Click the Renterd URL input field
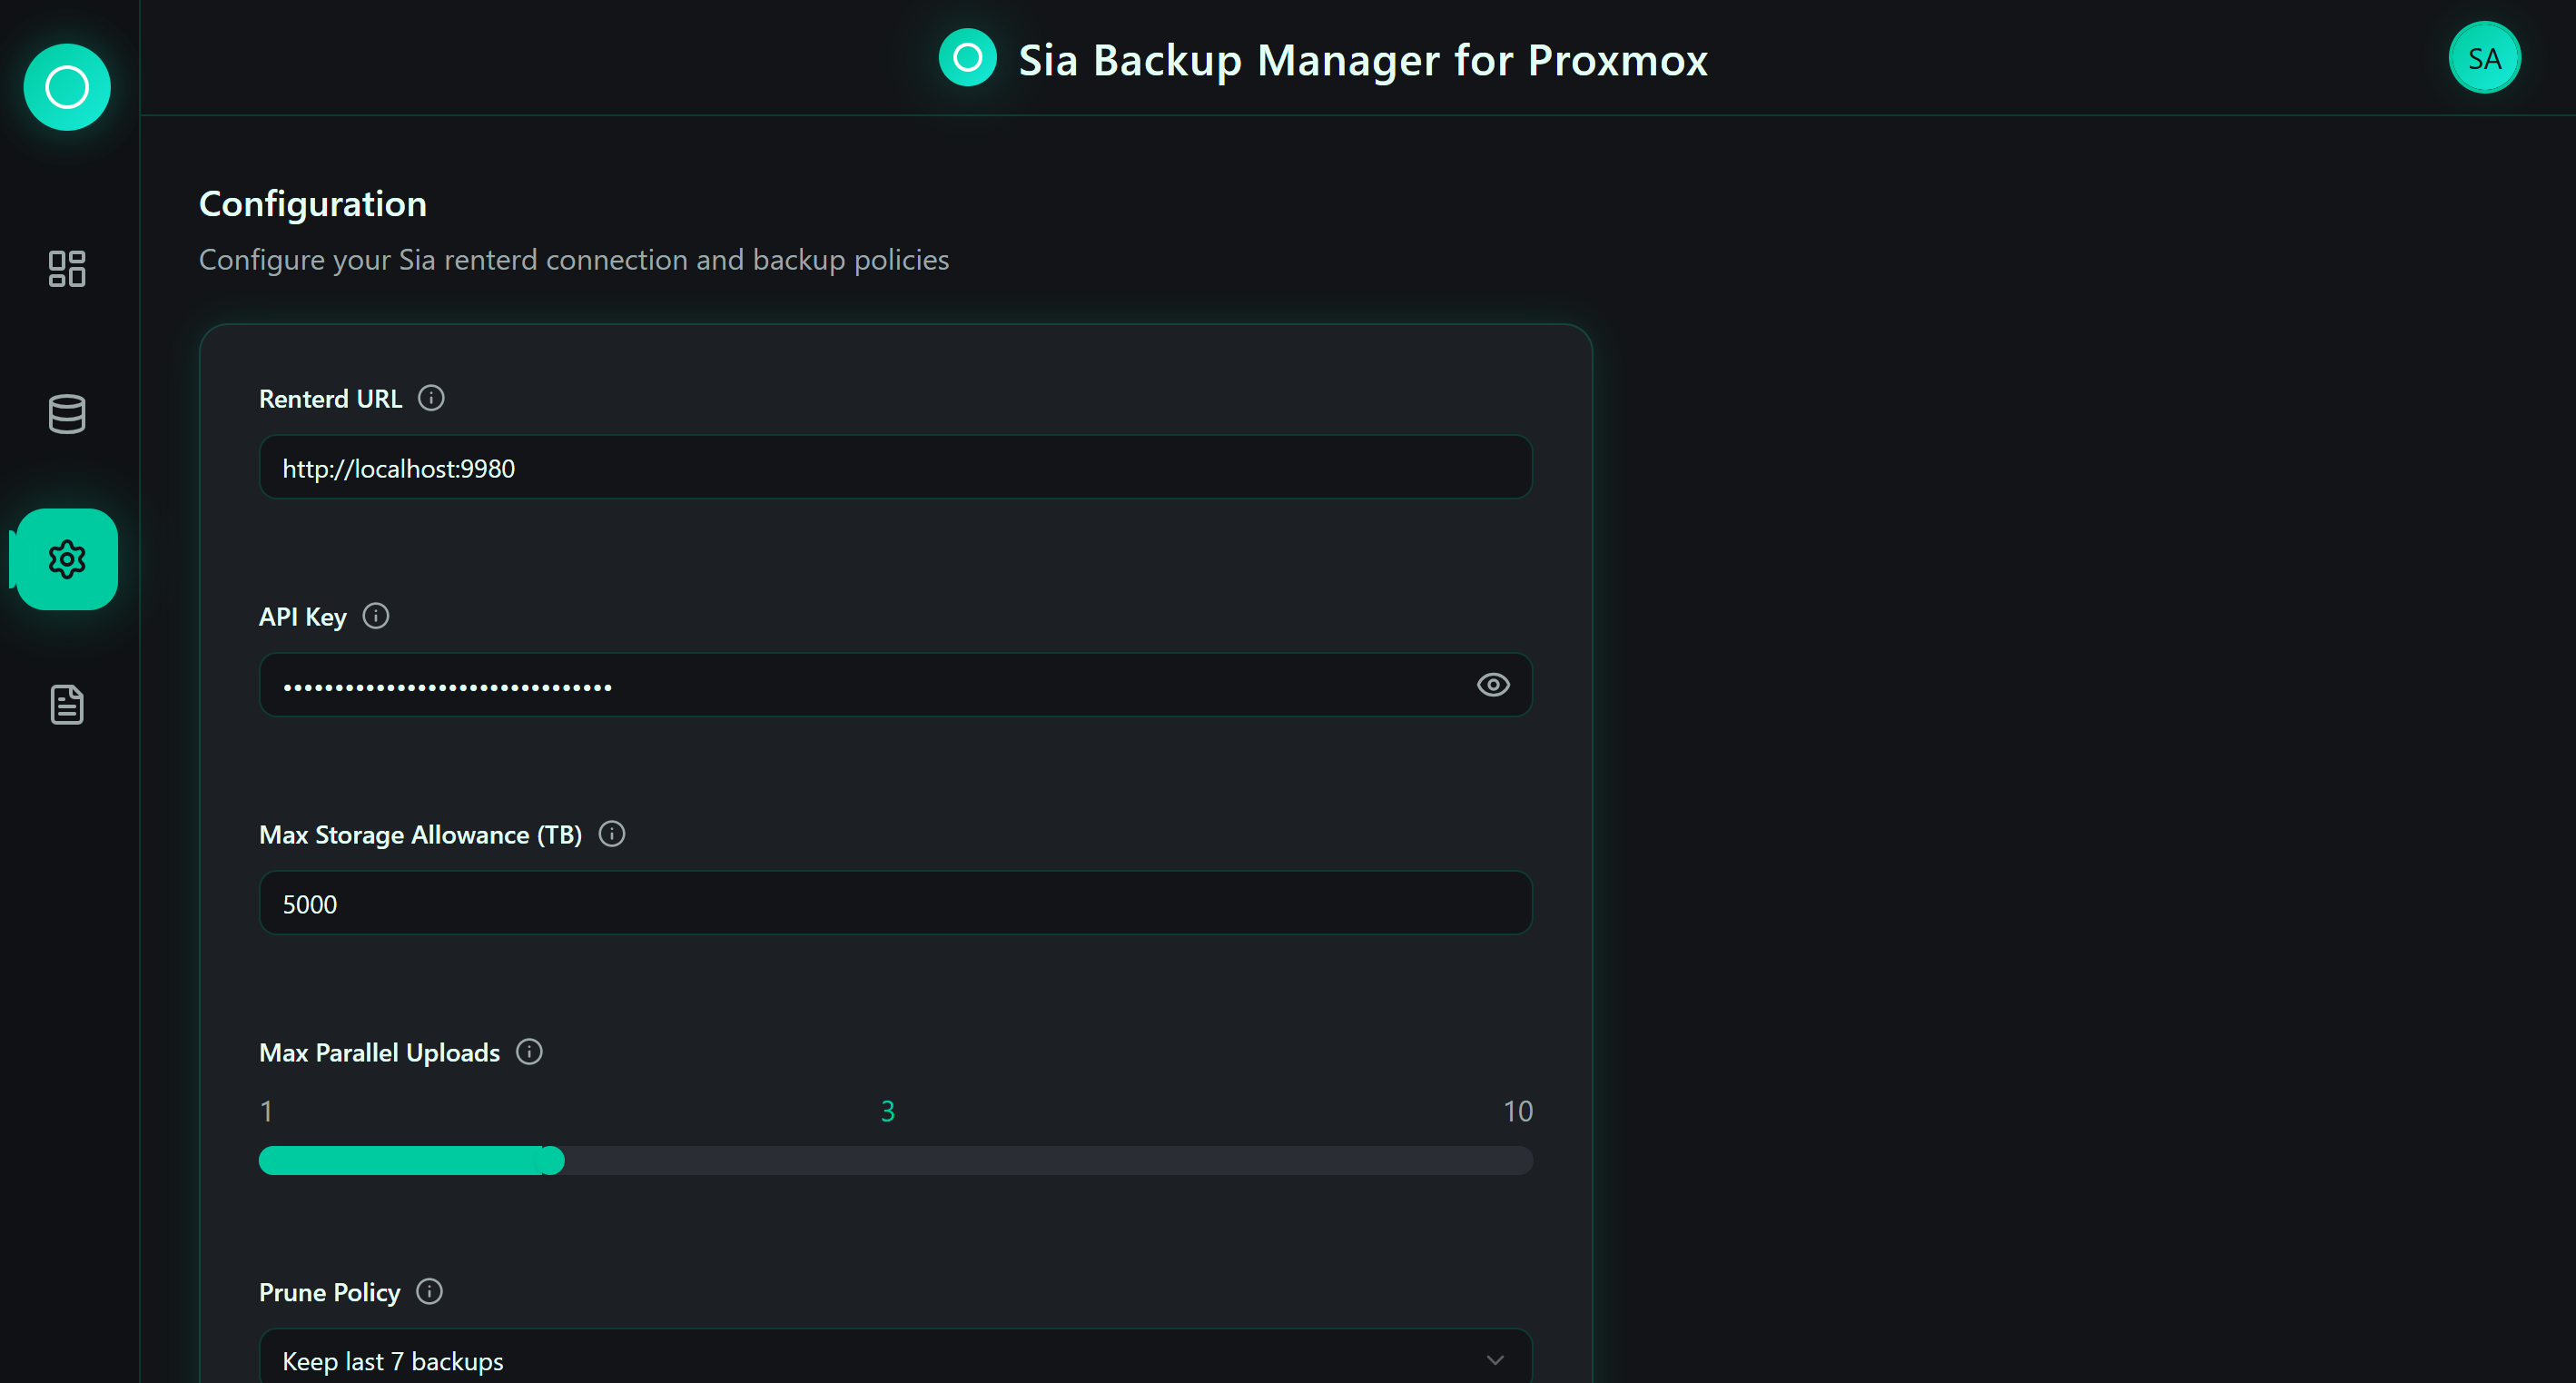 click(x=895, y=468)
